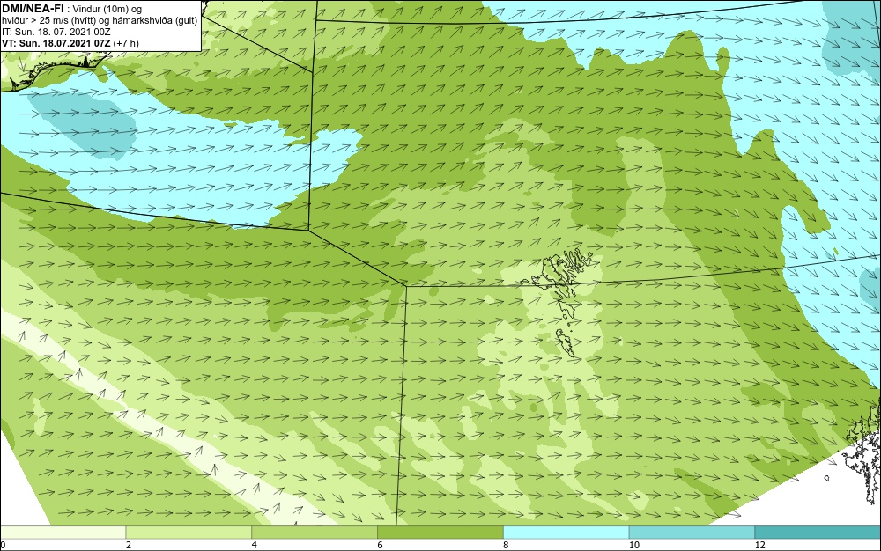This screenshot has width=881, height=551.
Task: Click the 'VT: Sun. 18.07.2021 07Z' valid time
Action: pos(56,43)
